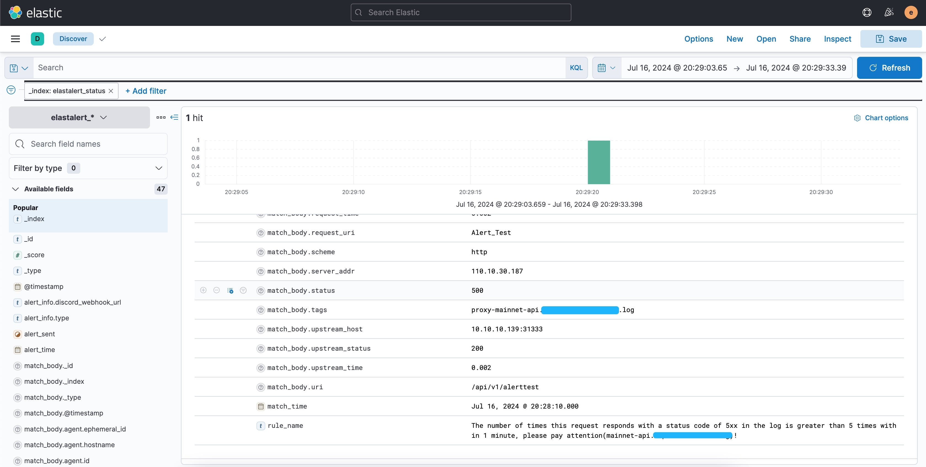Screen dimensions: 926x467
Task: Click the match_time calendar type icon
Action: [261, 406]
